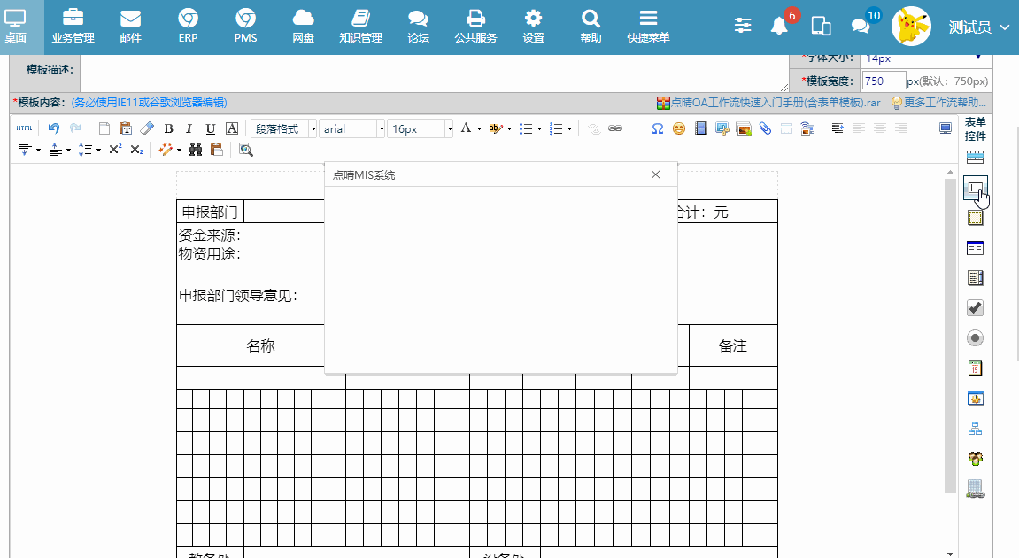Click the template width input field
The image size is (1019, 558).
[883, 81]
